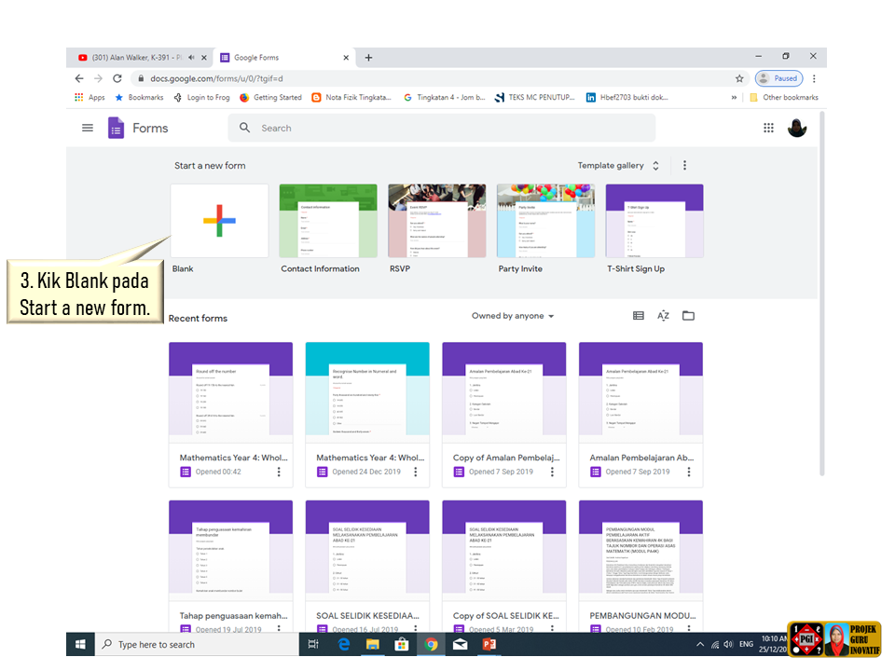895x671 pixels.
Task: Expand the Template gallery
Action: tap(618, 166)
